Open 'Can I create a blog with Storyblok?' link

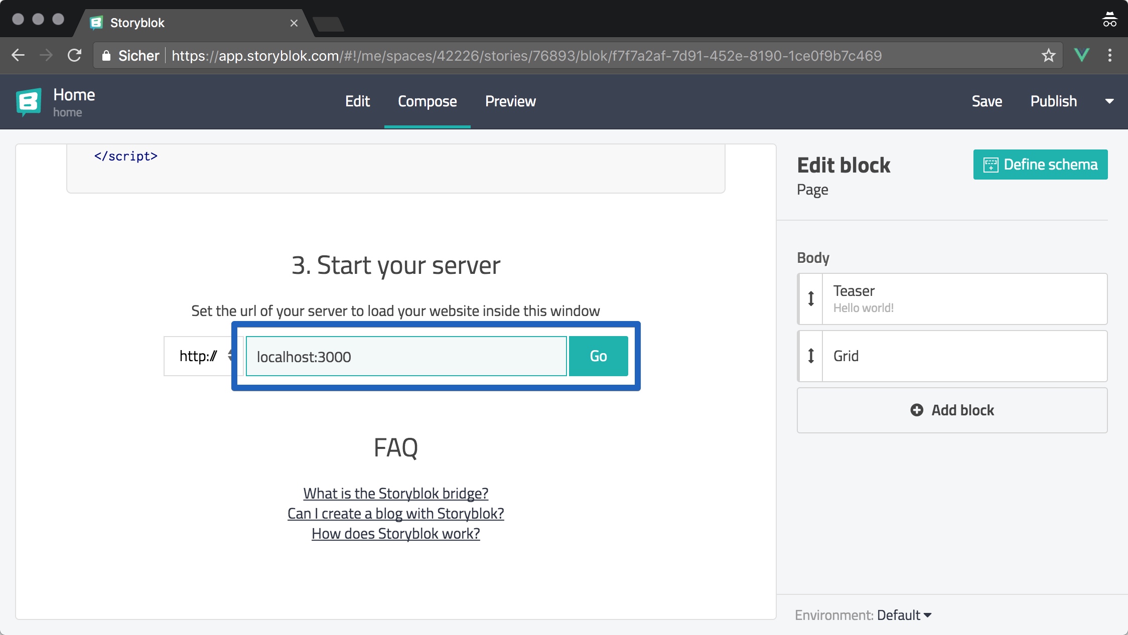tap(396, 514)
